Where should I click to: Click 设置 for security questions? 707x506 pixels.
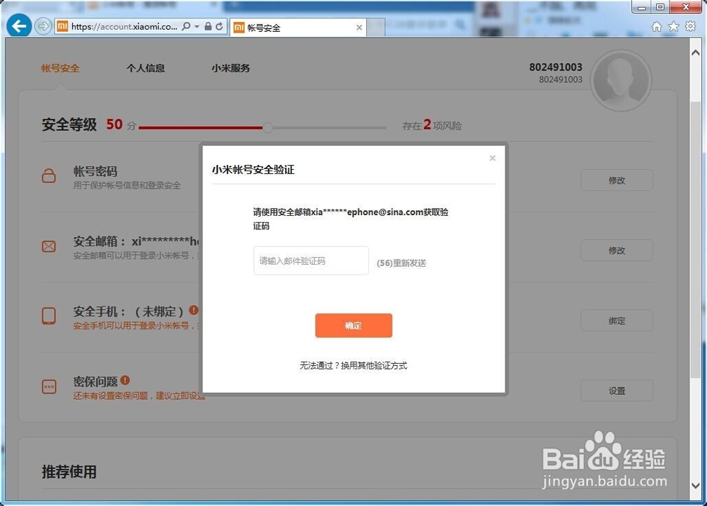point(617,390)
